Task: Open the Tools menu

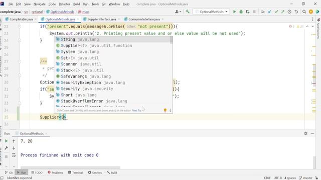Action: [95, 4]
